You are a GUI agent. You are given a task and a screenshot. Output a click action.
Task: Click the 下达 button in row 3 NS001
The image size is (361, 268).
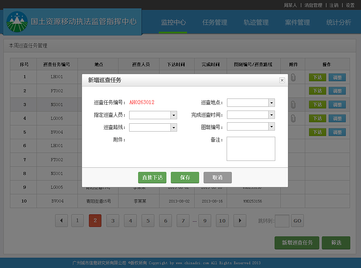point(318,104)
